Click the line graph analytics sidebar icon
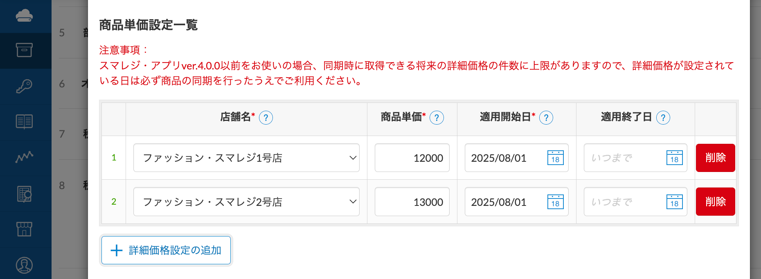Image resolution: width=761 pixels, height=279 pixels. coord(24,157)
